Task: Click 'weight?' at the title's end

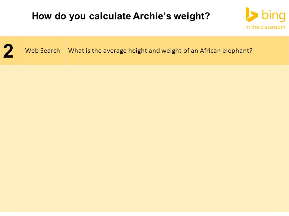Action: (x=192, y=16)
